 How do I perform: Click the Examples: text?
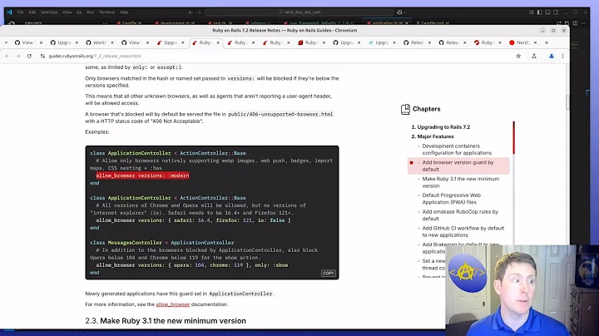(x=97, y=131)
